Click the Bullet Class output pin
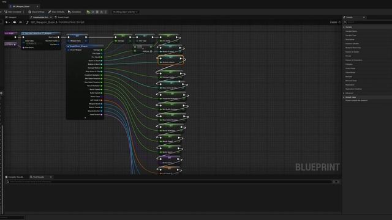The width and height of the screenshot is (392, 220). pos(101,97)
